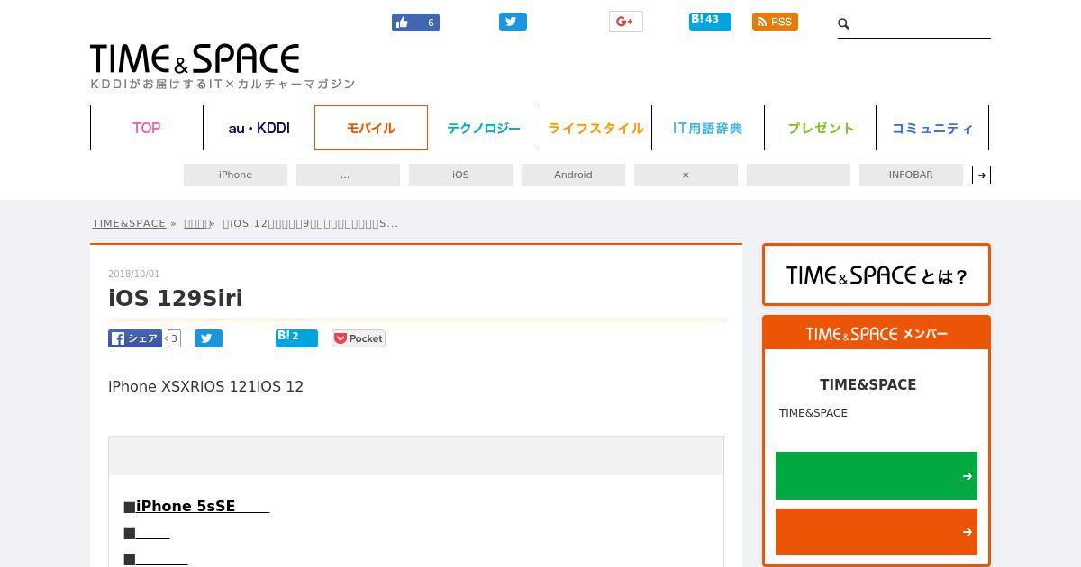
Task: Click the Facebook like button in header
Action: pyautogui.click(x=415, y=22)
